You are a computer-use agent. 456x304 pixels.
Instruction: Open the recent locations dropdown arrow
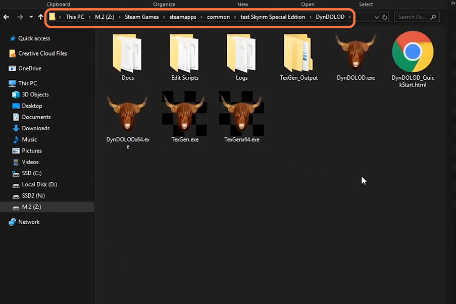coord(31,17)
